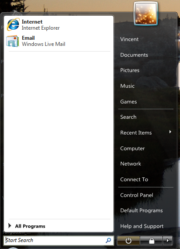This screenshot has width=180, height=249.
Task: Open the Vincent personal folder
Action: pyautogui.click(x=129, y=39)
